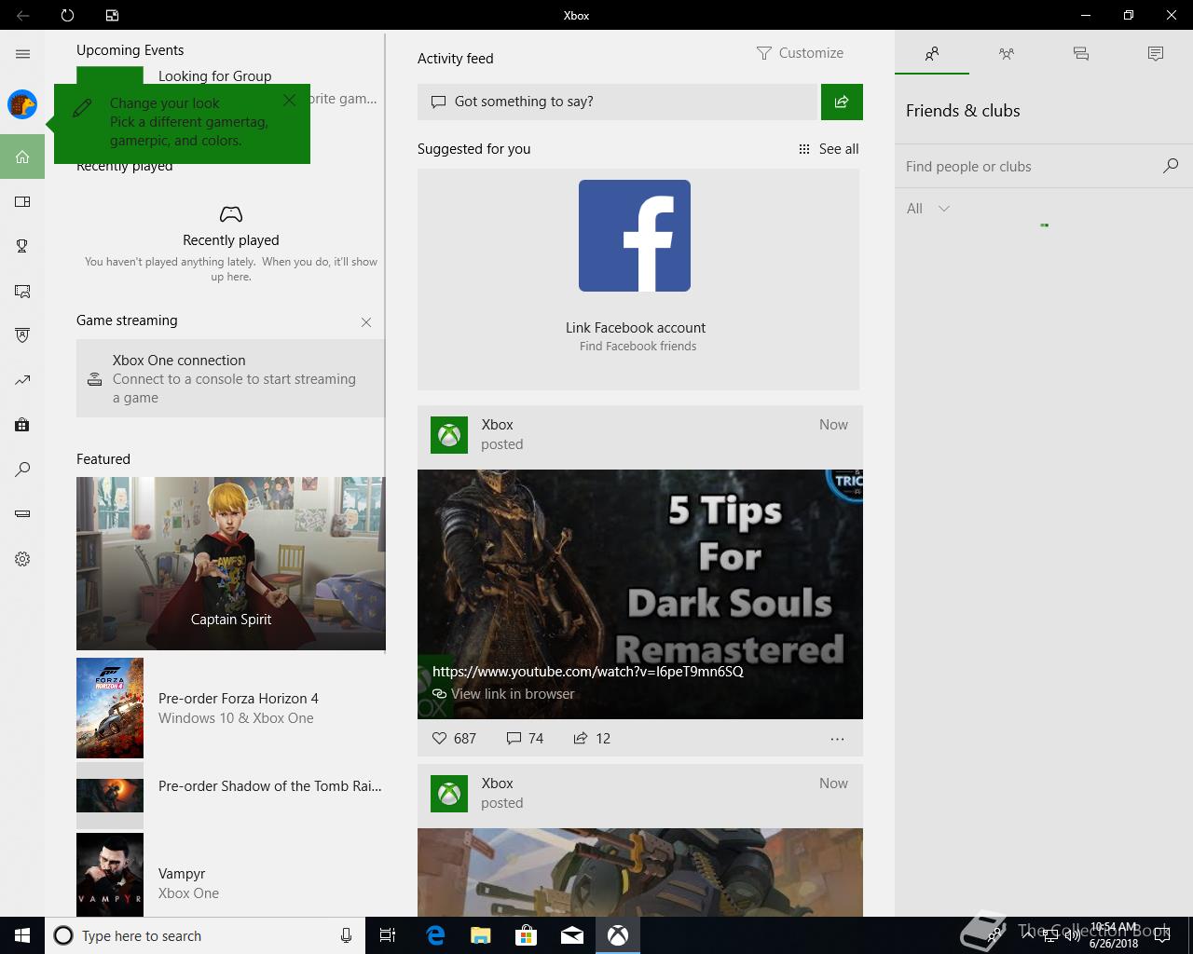Open Microsoft Store bag icon in sidebar
This screenshot has width=1193, height=954.
tap(22, 425)
